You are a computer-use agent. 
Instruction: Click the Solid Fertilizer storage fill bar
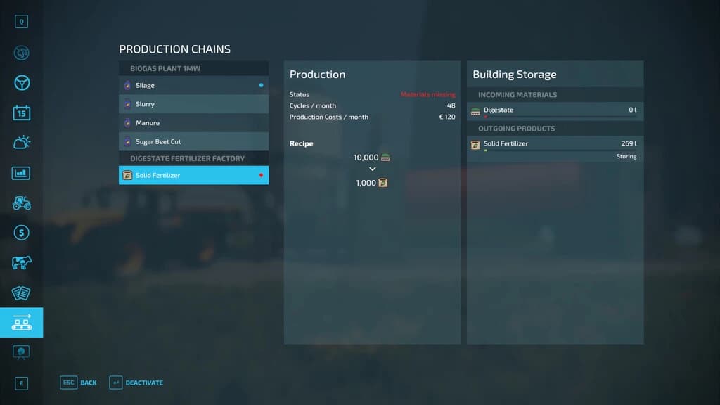coord(560,150)
